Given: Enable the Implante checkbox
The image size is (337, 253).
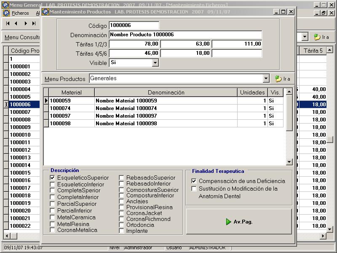Looking at the screenshot, I should click(x=121, y=231).
